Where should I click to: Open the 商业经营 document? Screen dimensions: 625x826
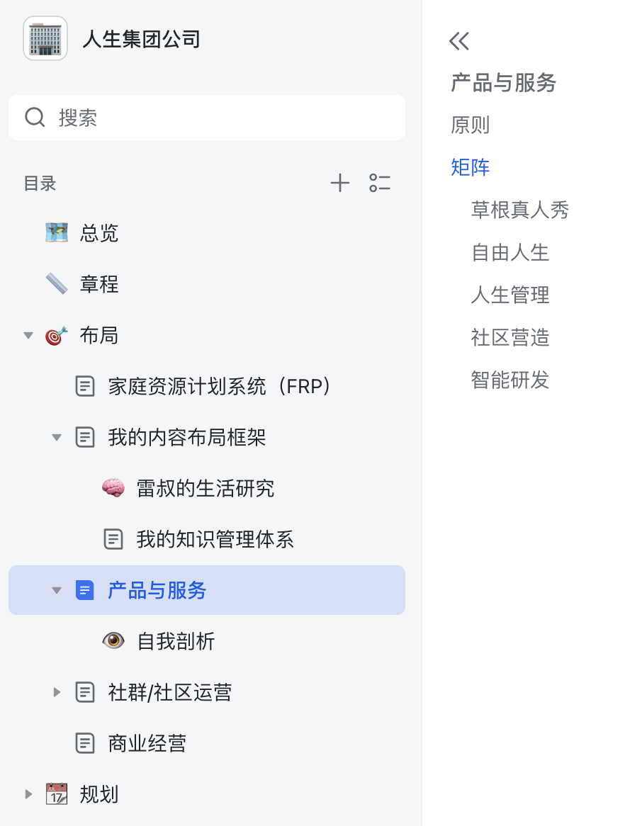pyautogui.click(x=147, y=743)
